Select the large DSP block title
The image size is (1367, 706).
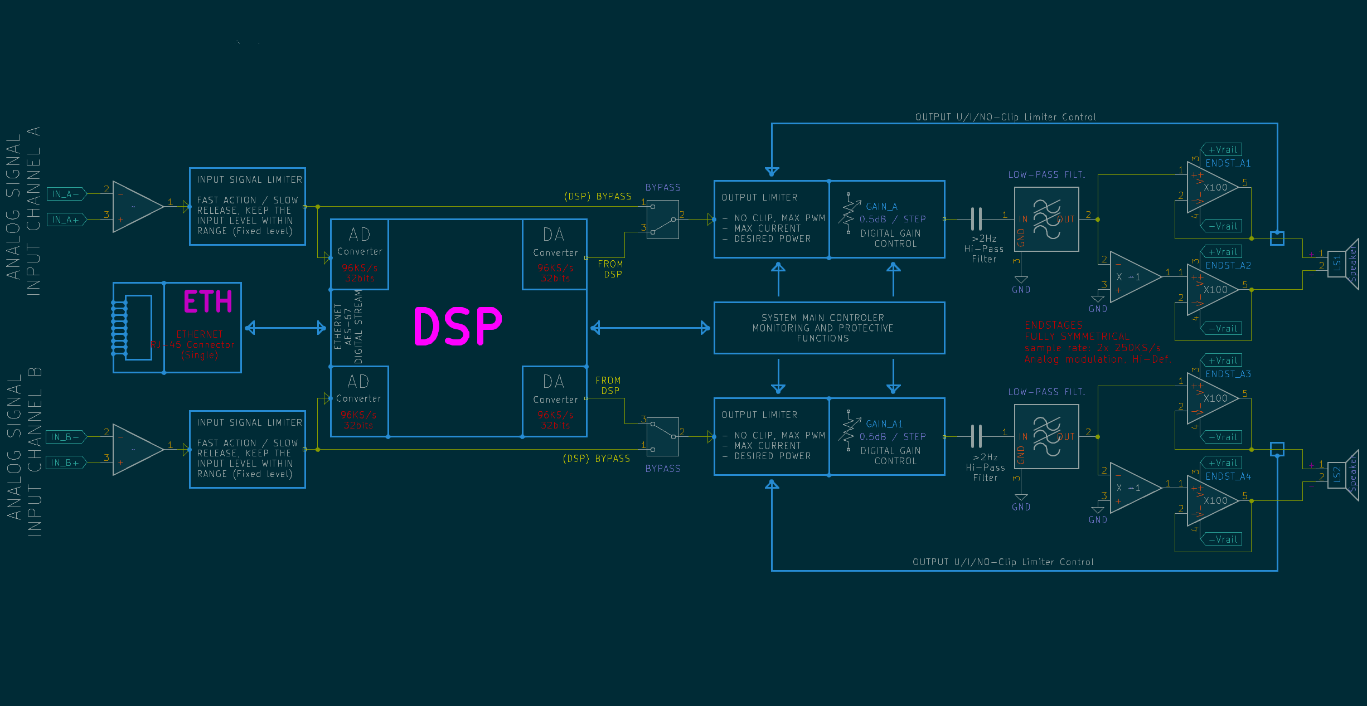click(x=458, y=327)
